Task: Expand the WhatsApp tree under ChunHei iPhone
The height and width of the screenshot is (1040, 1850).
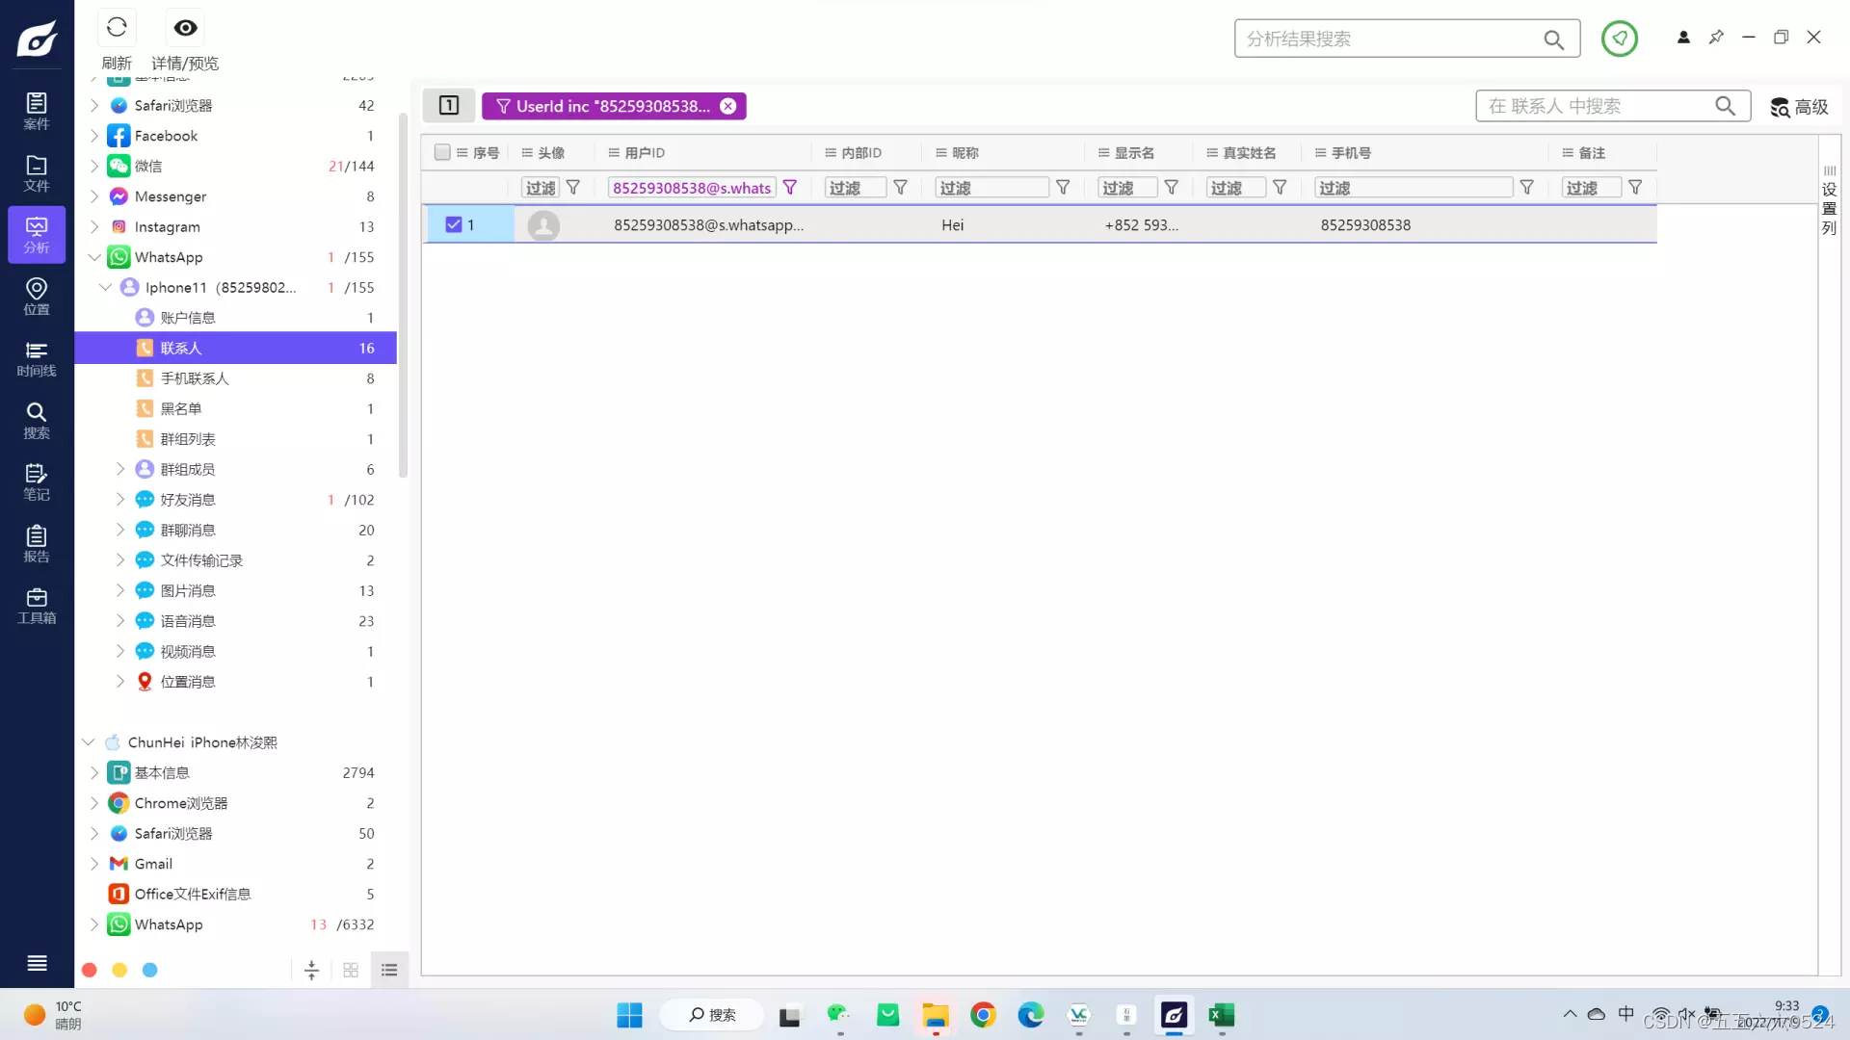Action: (96, 924)
